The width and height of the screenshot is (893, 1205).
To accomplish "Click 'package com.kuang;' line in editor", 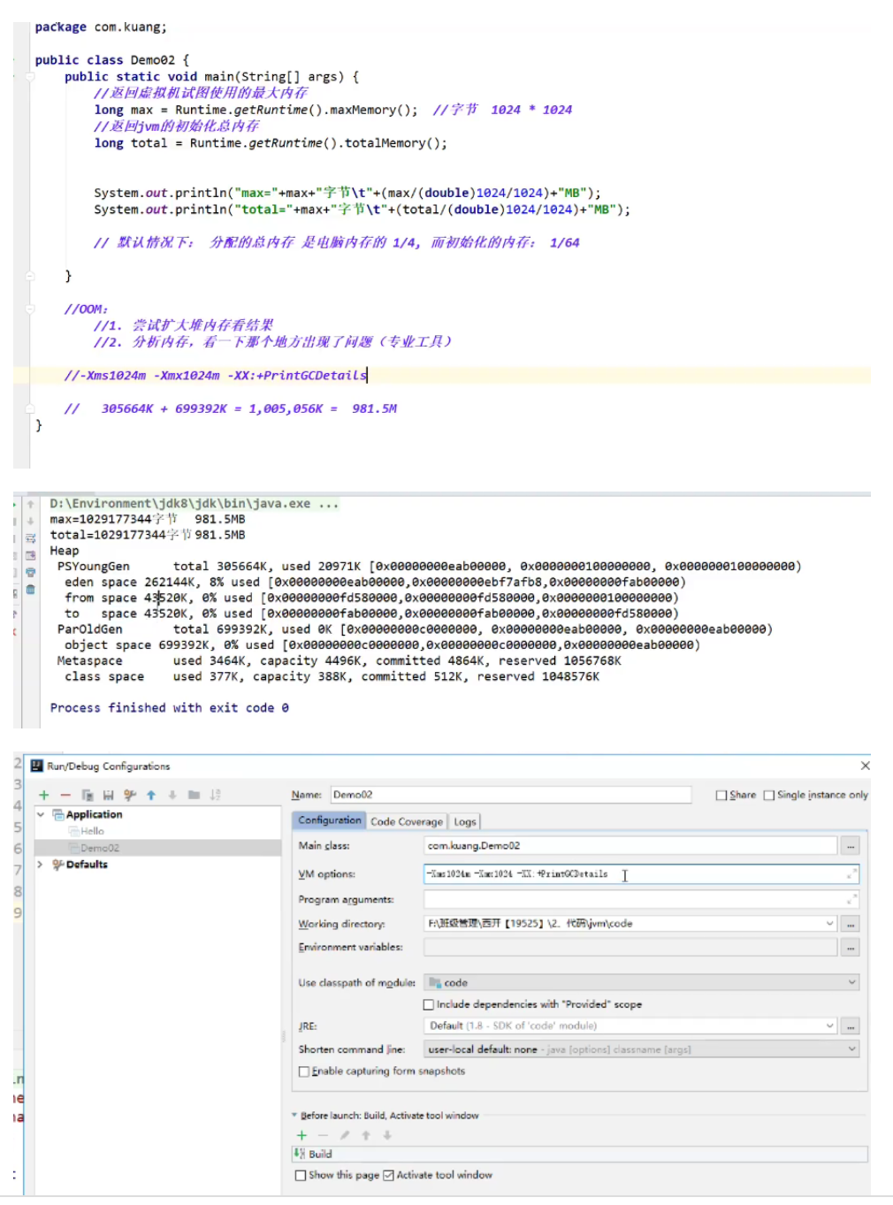I will click(x=101, y=27).
